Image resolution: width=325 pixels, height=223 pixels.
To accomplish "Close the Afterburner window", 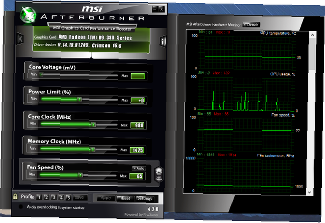I will pyautogui.click(x=162, y=9).
